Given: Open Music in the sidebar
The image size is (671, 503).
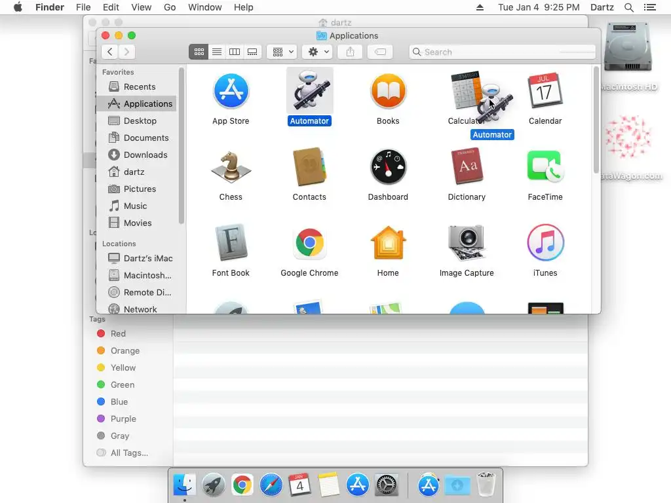Looking at the screenshot, I should (136, 206).
